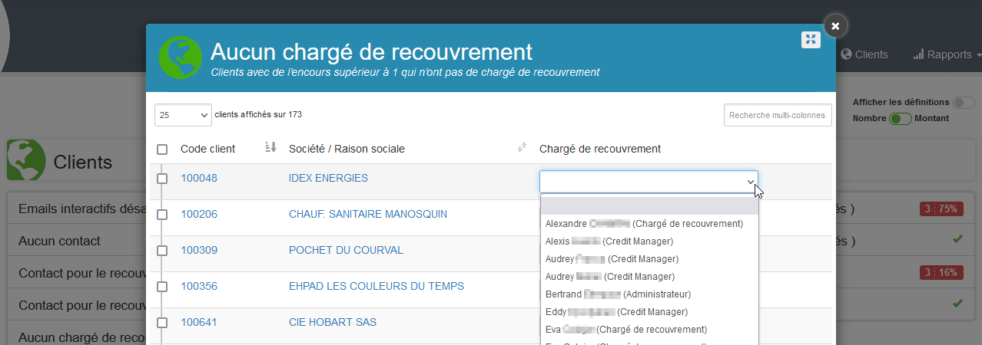Select Eva (Chargé de recouvrement) option
Screen dimensions: 982x345
pyautogui.click(x=649, y=330)
